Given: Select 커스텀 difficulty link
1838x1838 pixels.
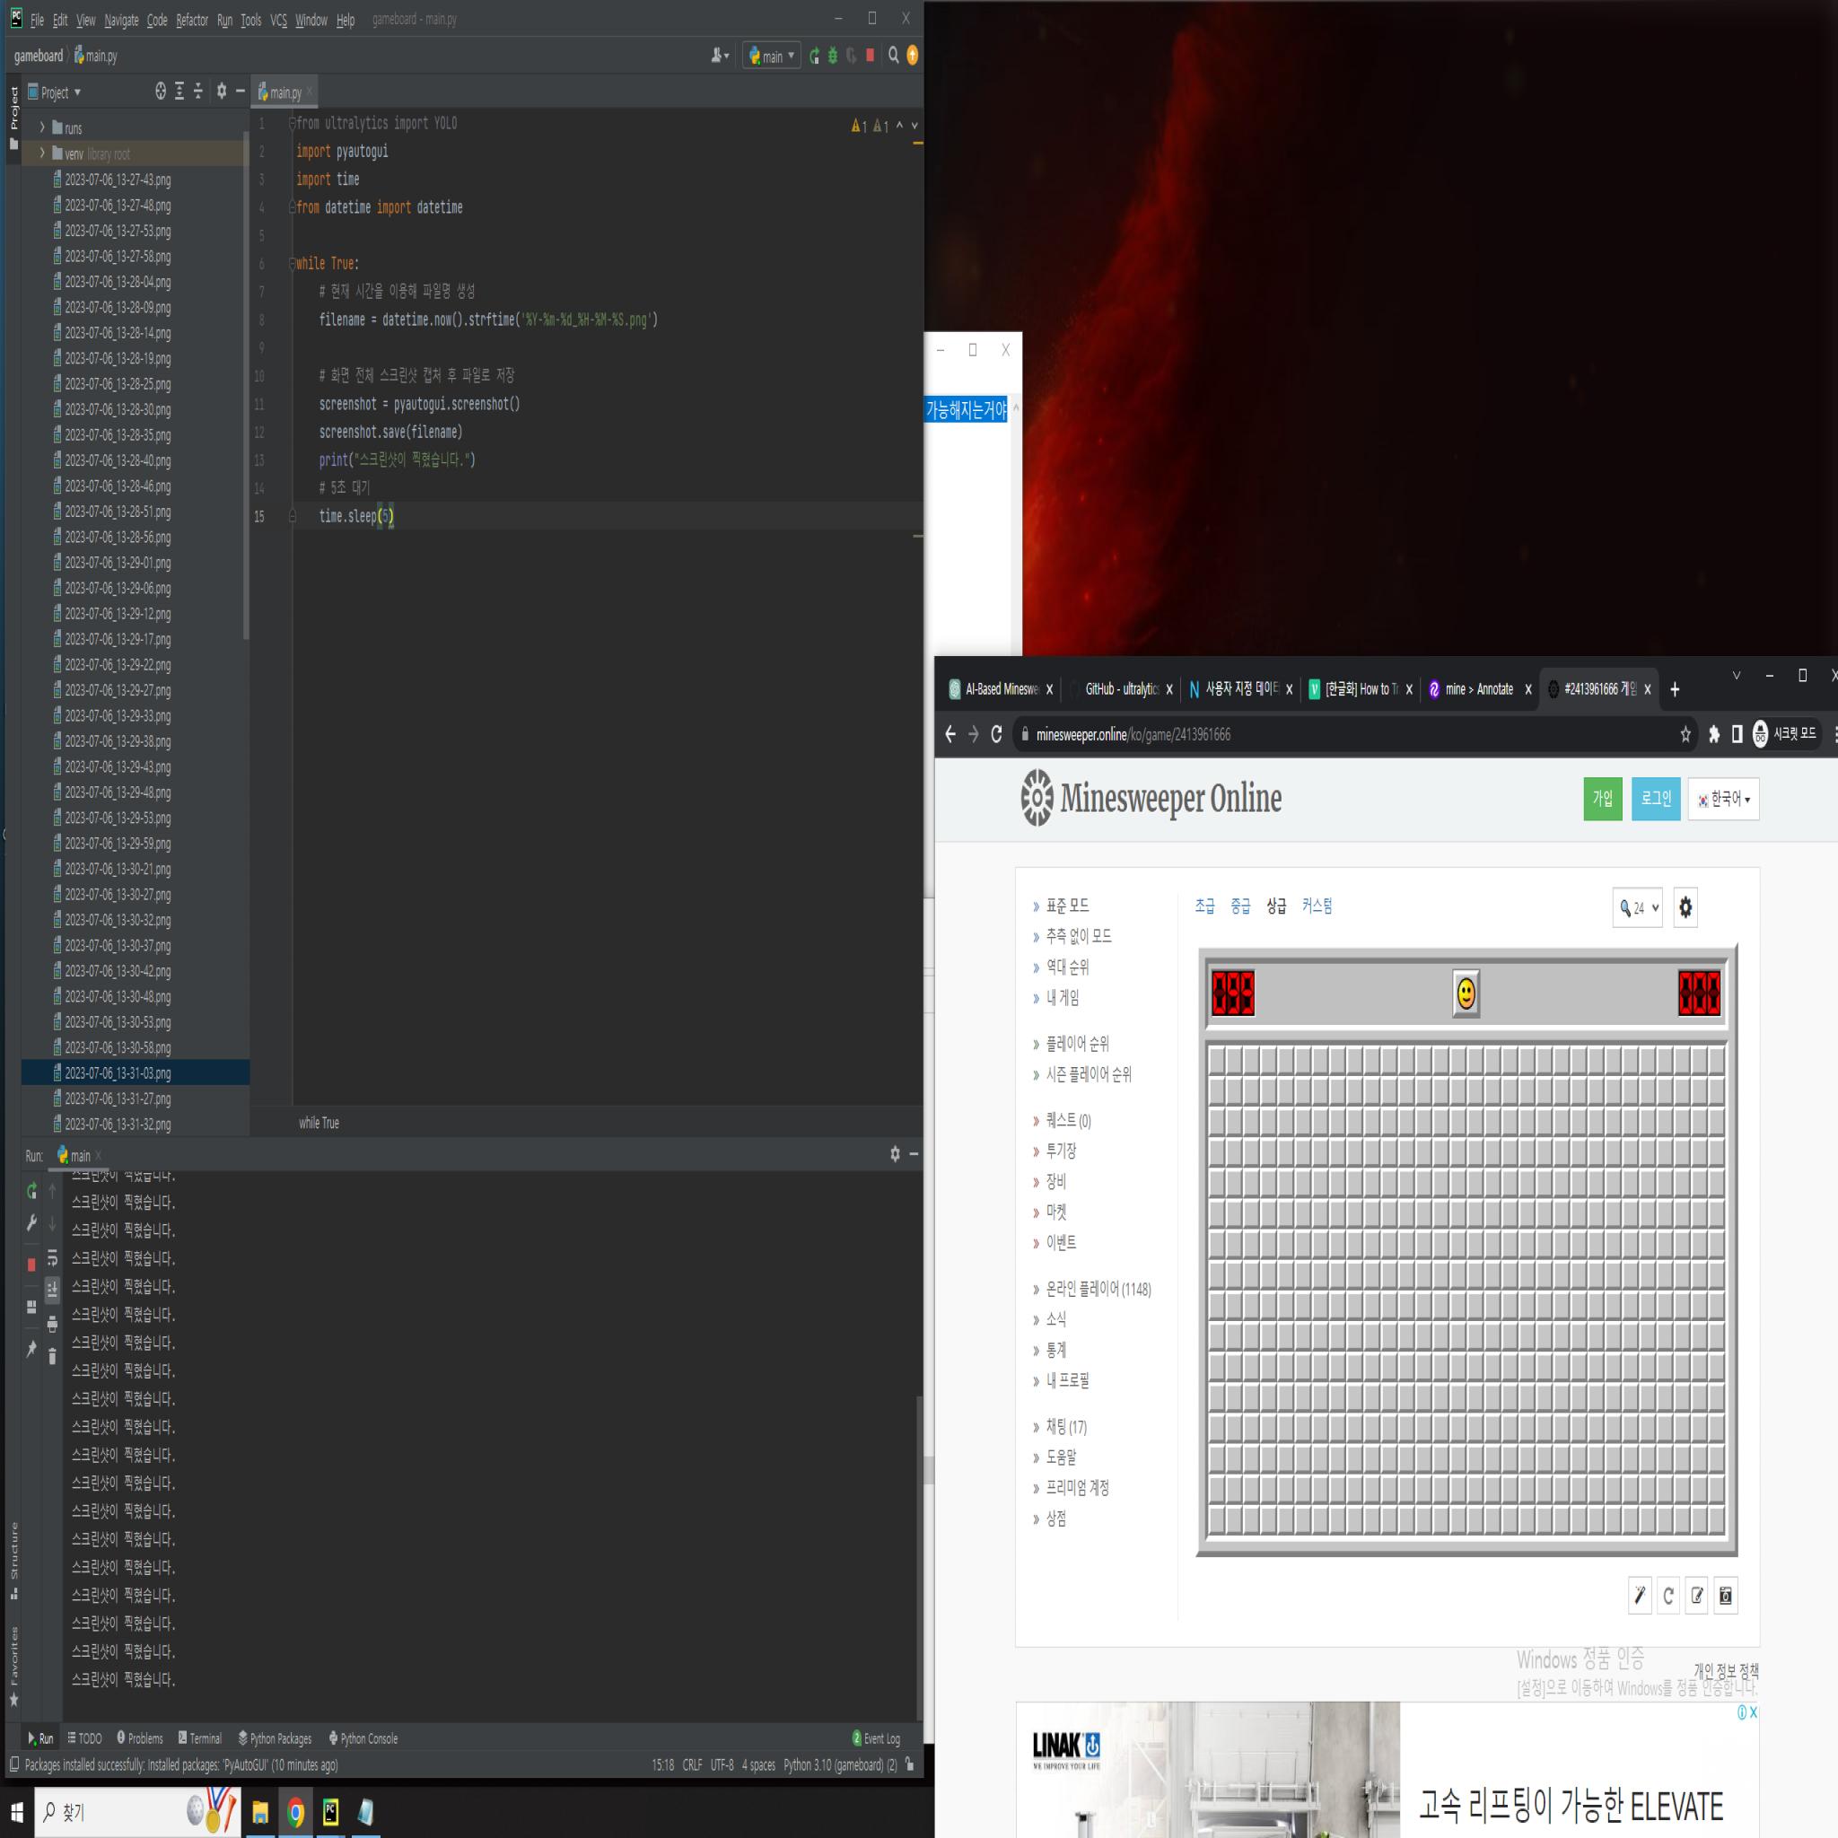Looking at the screenshot, I should pyautogui.click(x=1317, y=906).
